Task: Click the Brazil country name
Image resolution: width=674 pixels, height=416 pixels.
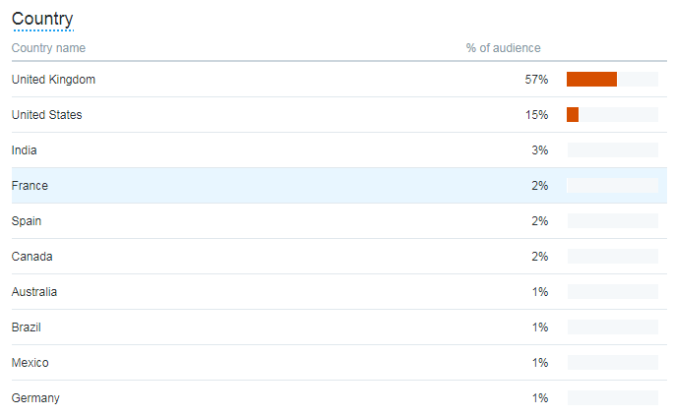Action: pyautogui.click(x=27, y=327)
